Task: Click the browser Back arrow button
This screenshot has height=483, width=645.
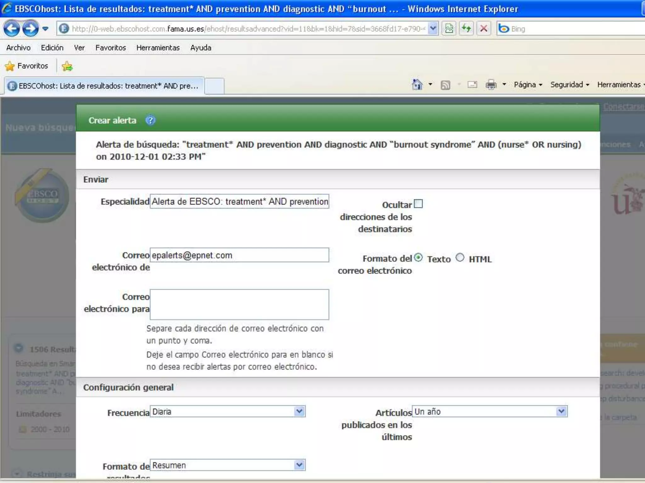Action: (12, 29)
